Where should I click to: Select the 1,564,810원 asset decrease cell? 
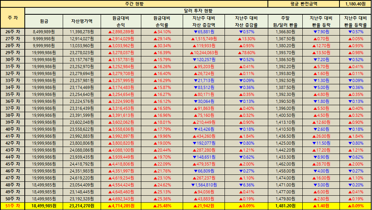tap(204, 185)
